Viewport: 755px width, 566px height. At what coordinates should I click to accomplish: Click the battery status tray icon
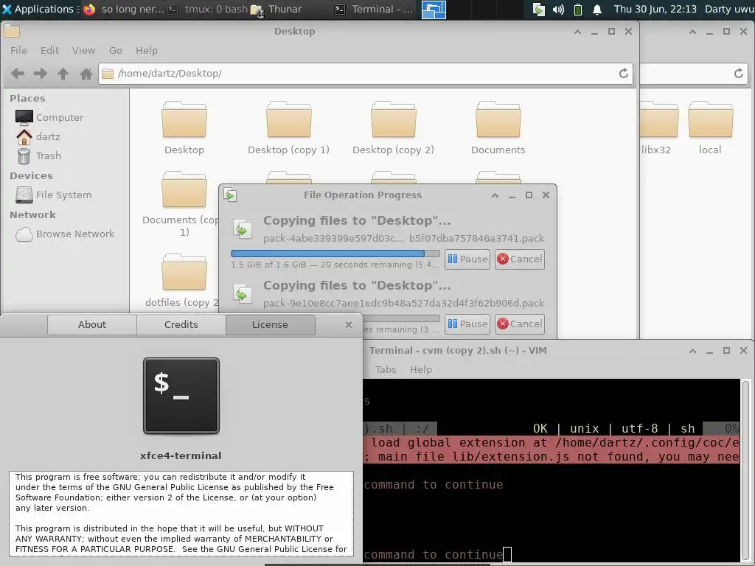[578, 10]
